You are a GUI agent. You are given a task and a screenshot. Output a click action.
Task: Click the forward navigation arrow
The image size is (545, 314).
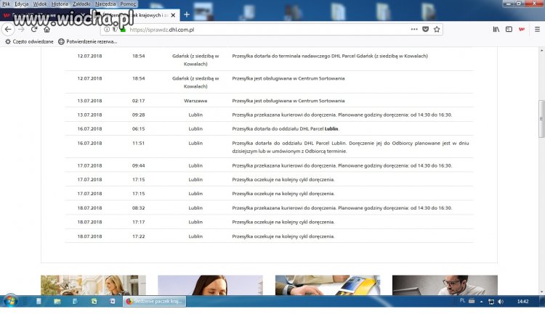click(21, 30)
